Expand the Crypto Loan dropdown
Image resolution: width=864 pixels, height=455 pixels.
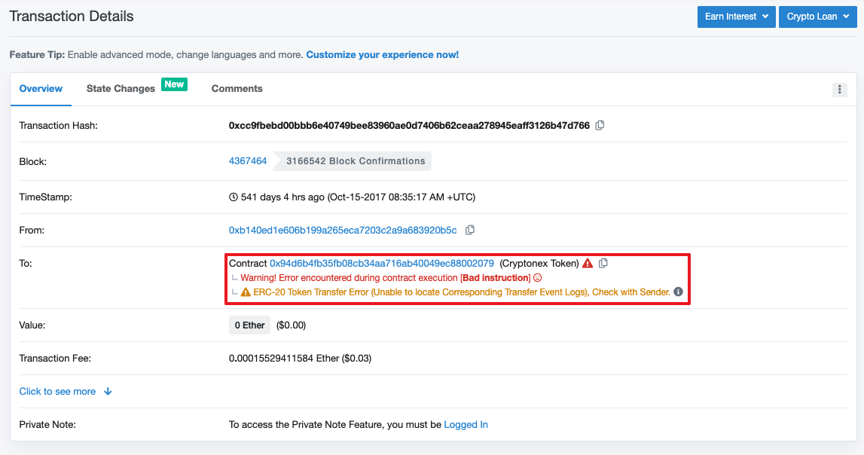pos(818,17)
